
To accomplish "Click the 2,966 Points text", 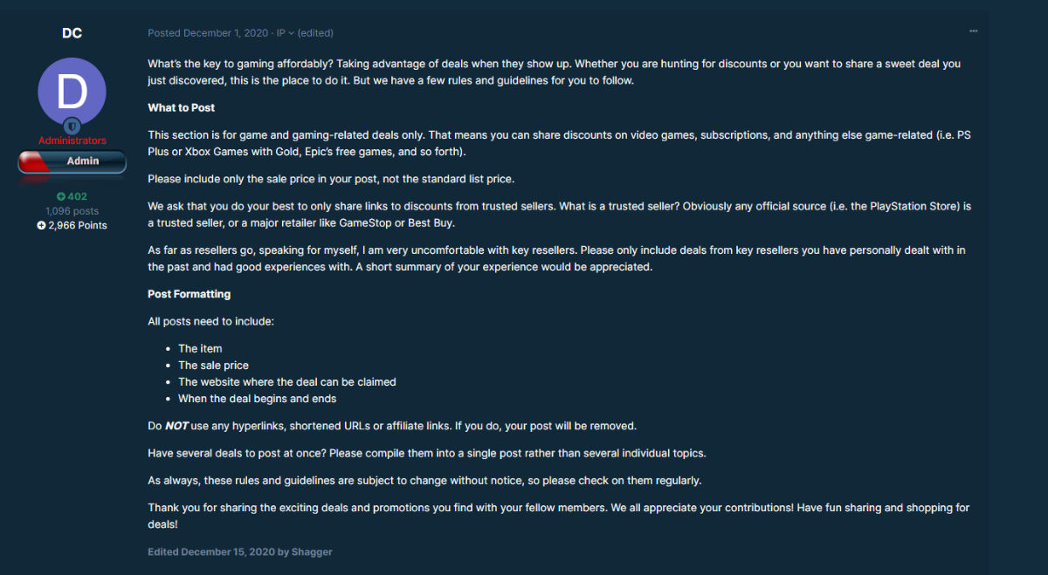I will (x=78, y=225).
